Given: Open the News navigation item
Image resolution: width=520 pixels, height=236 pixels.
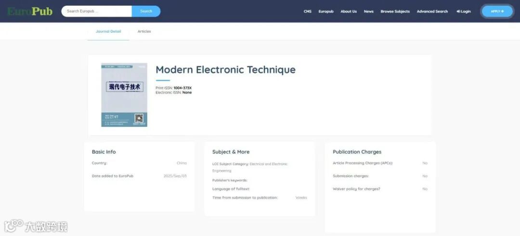Looking at the screenshot, I should click(368, 11).
